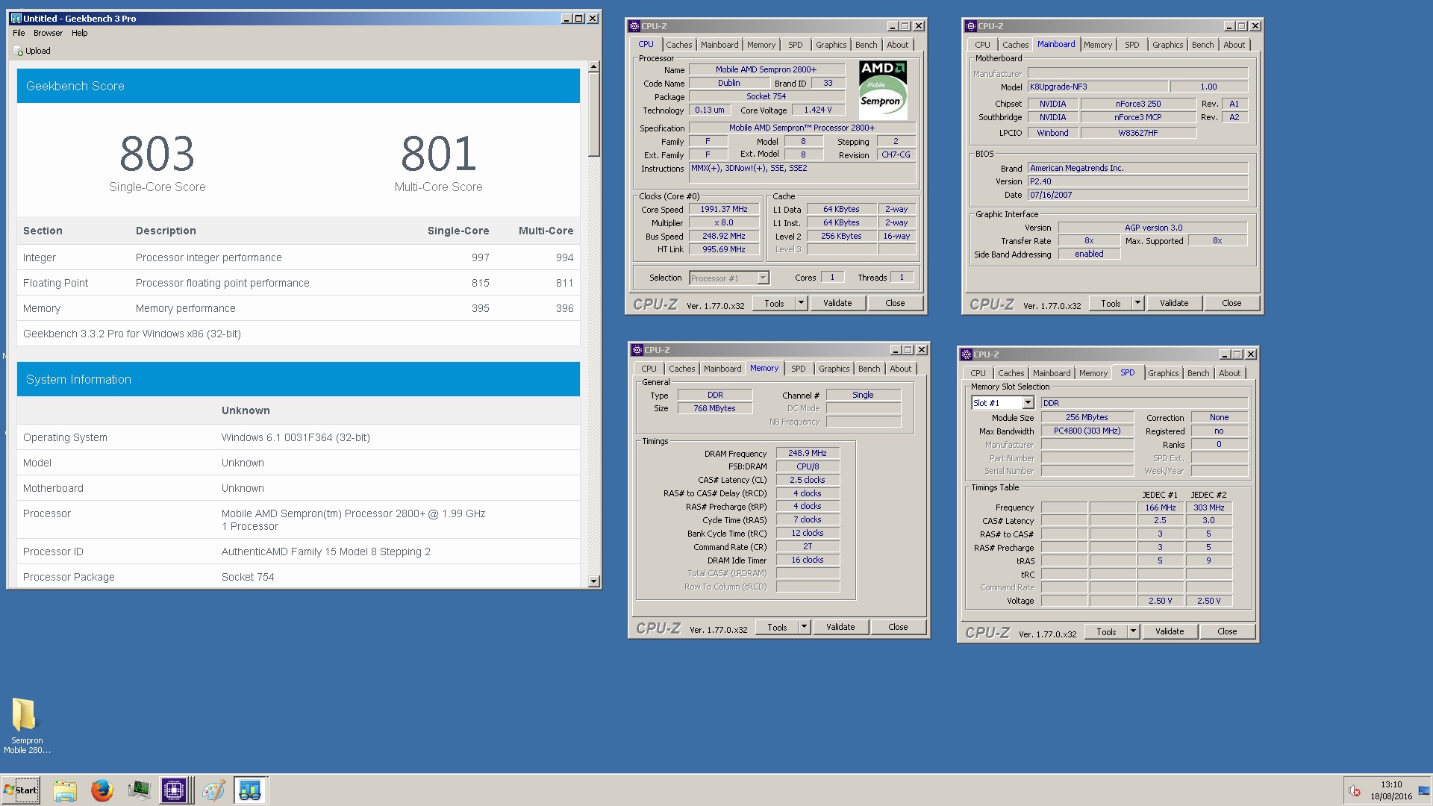Switch to Caches tab in CPU-Z CPU window
Screen dimensions: 1433x806
coord(679,45)
